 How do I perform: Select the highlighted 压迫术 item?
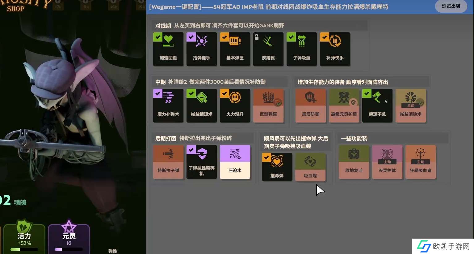point(235,162)
